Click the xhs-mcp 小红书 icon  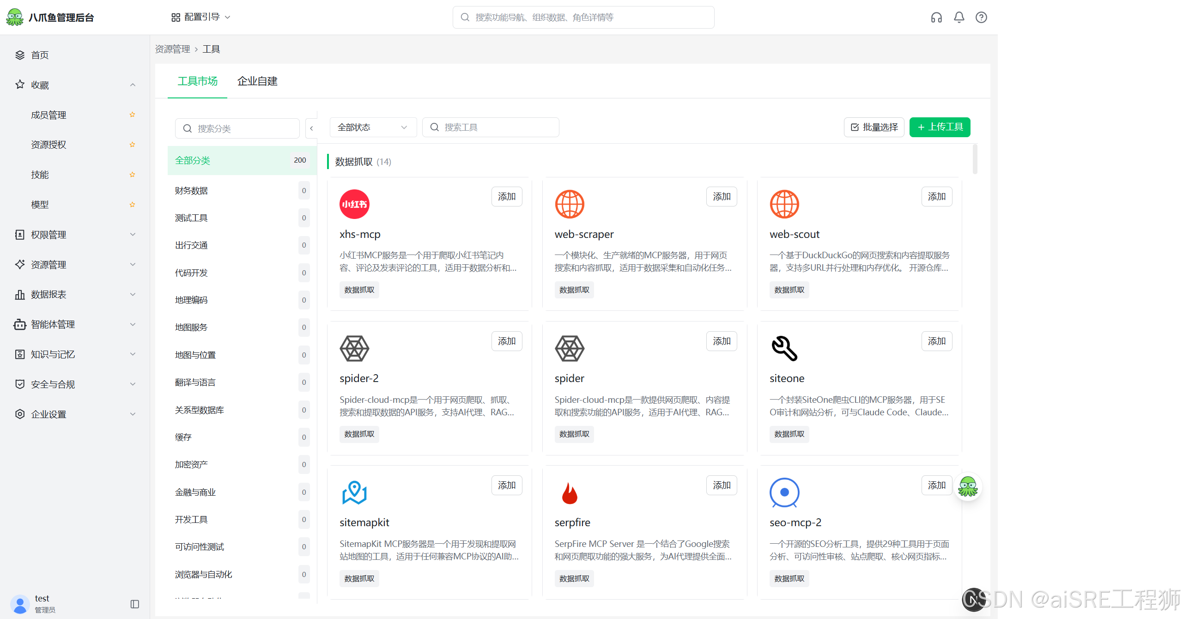coord(354,204)
